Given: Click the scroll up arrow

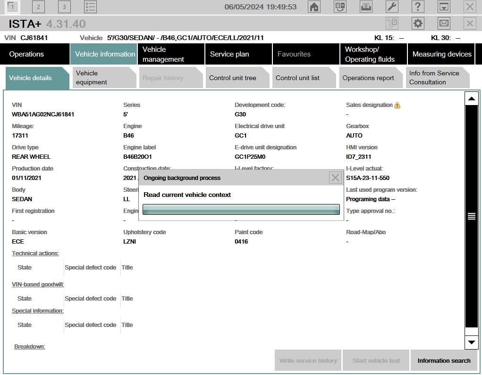Looking at the screenshot, I should [x=472, y=99].
